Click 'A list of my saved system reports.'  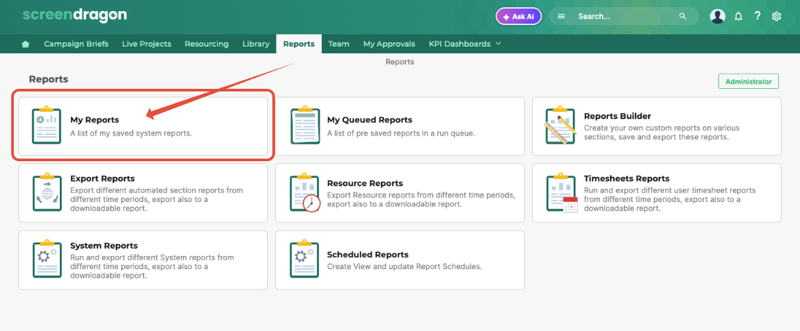tap(131, 133)
